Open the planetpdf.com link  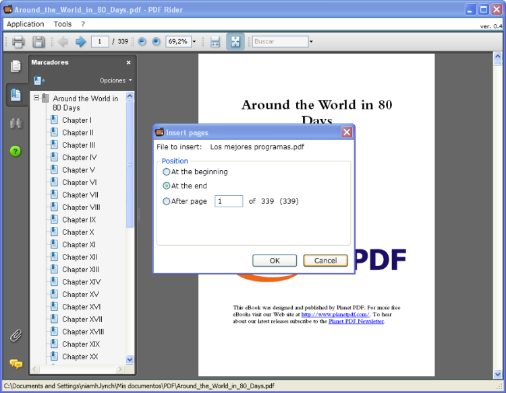pos(335,314)
